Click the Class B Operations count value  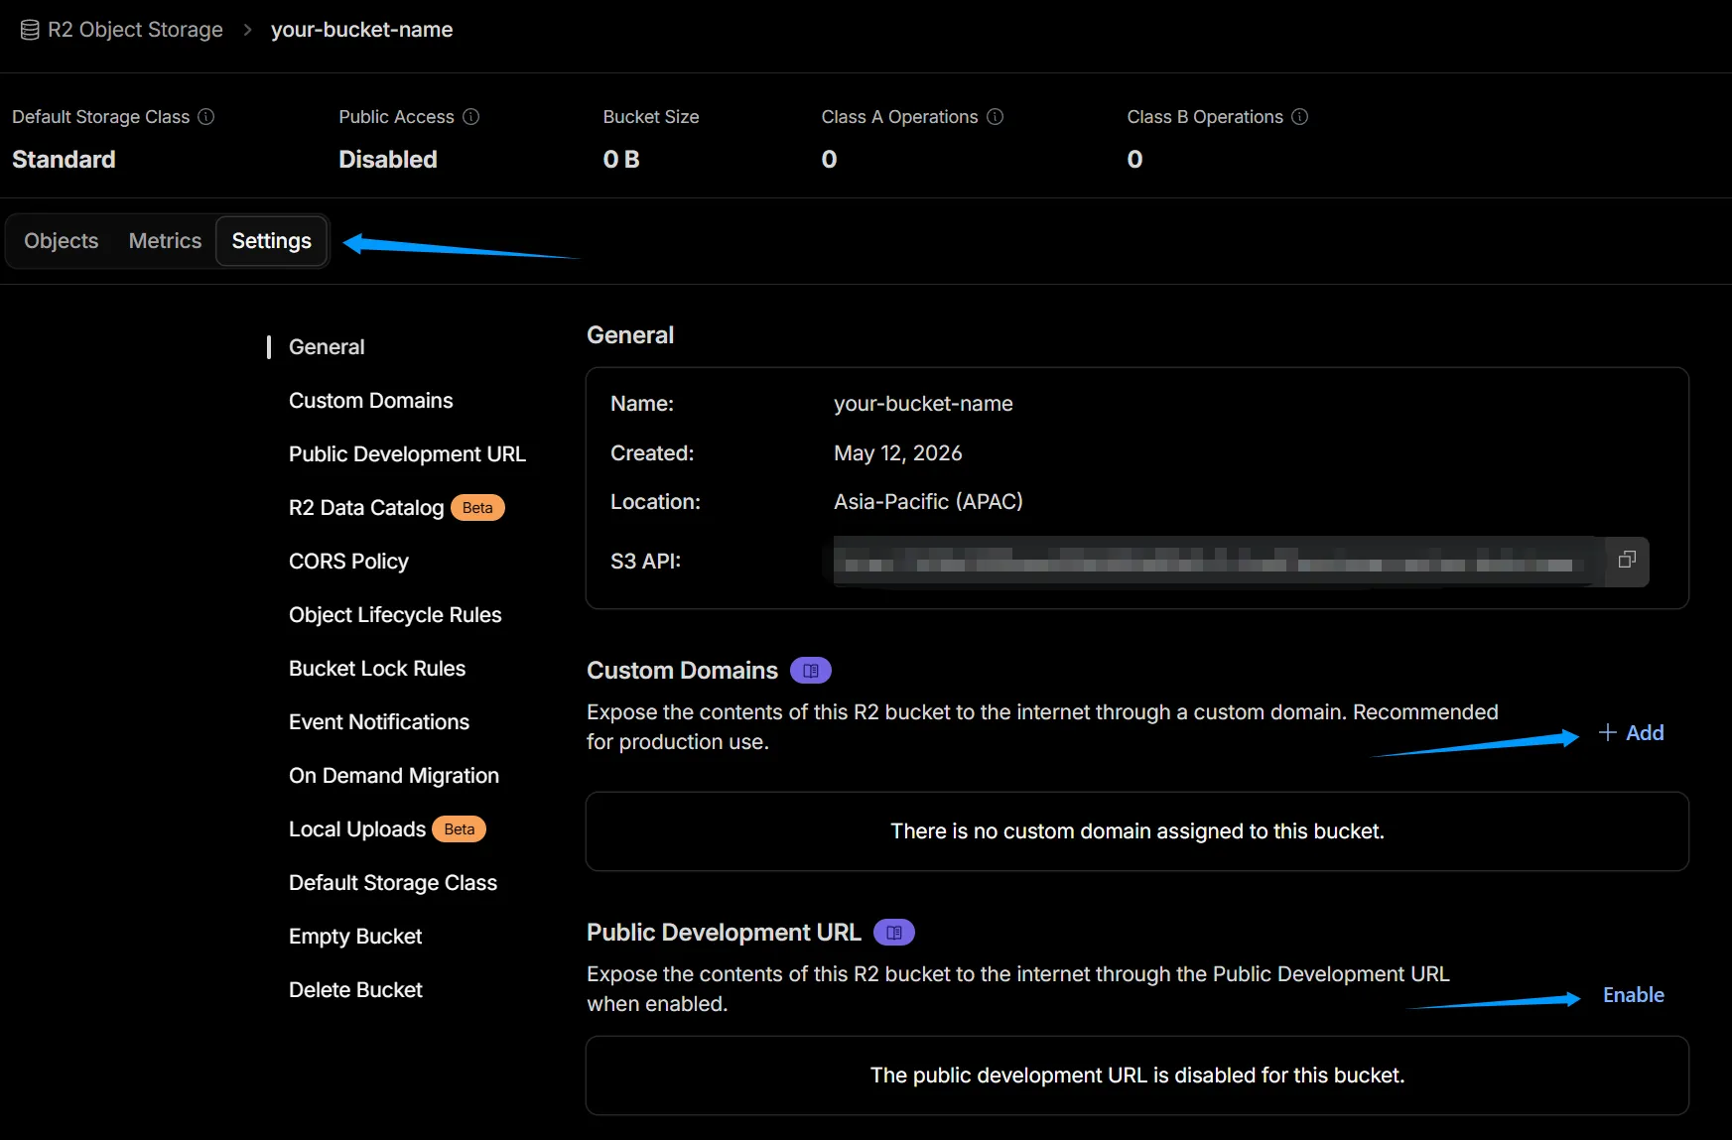(x=1135, y=160)
